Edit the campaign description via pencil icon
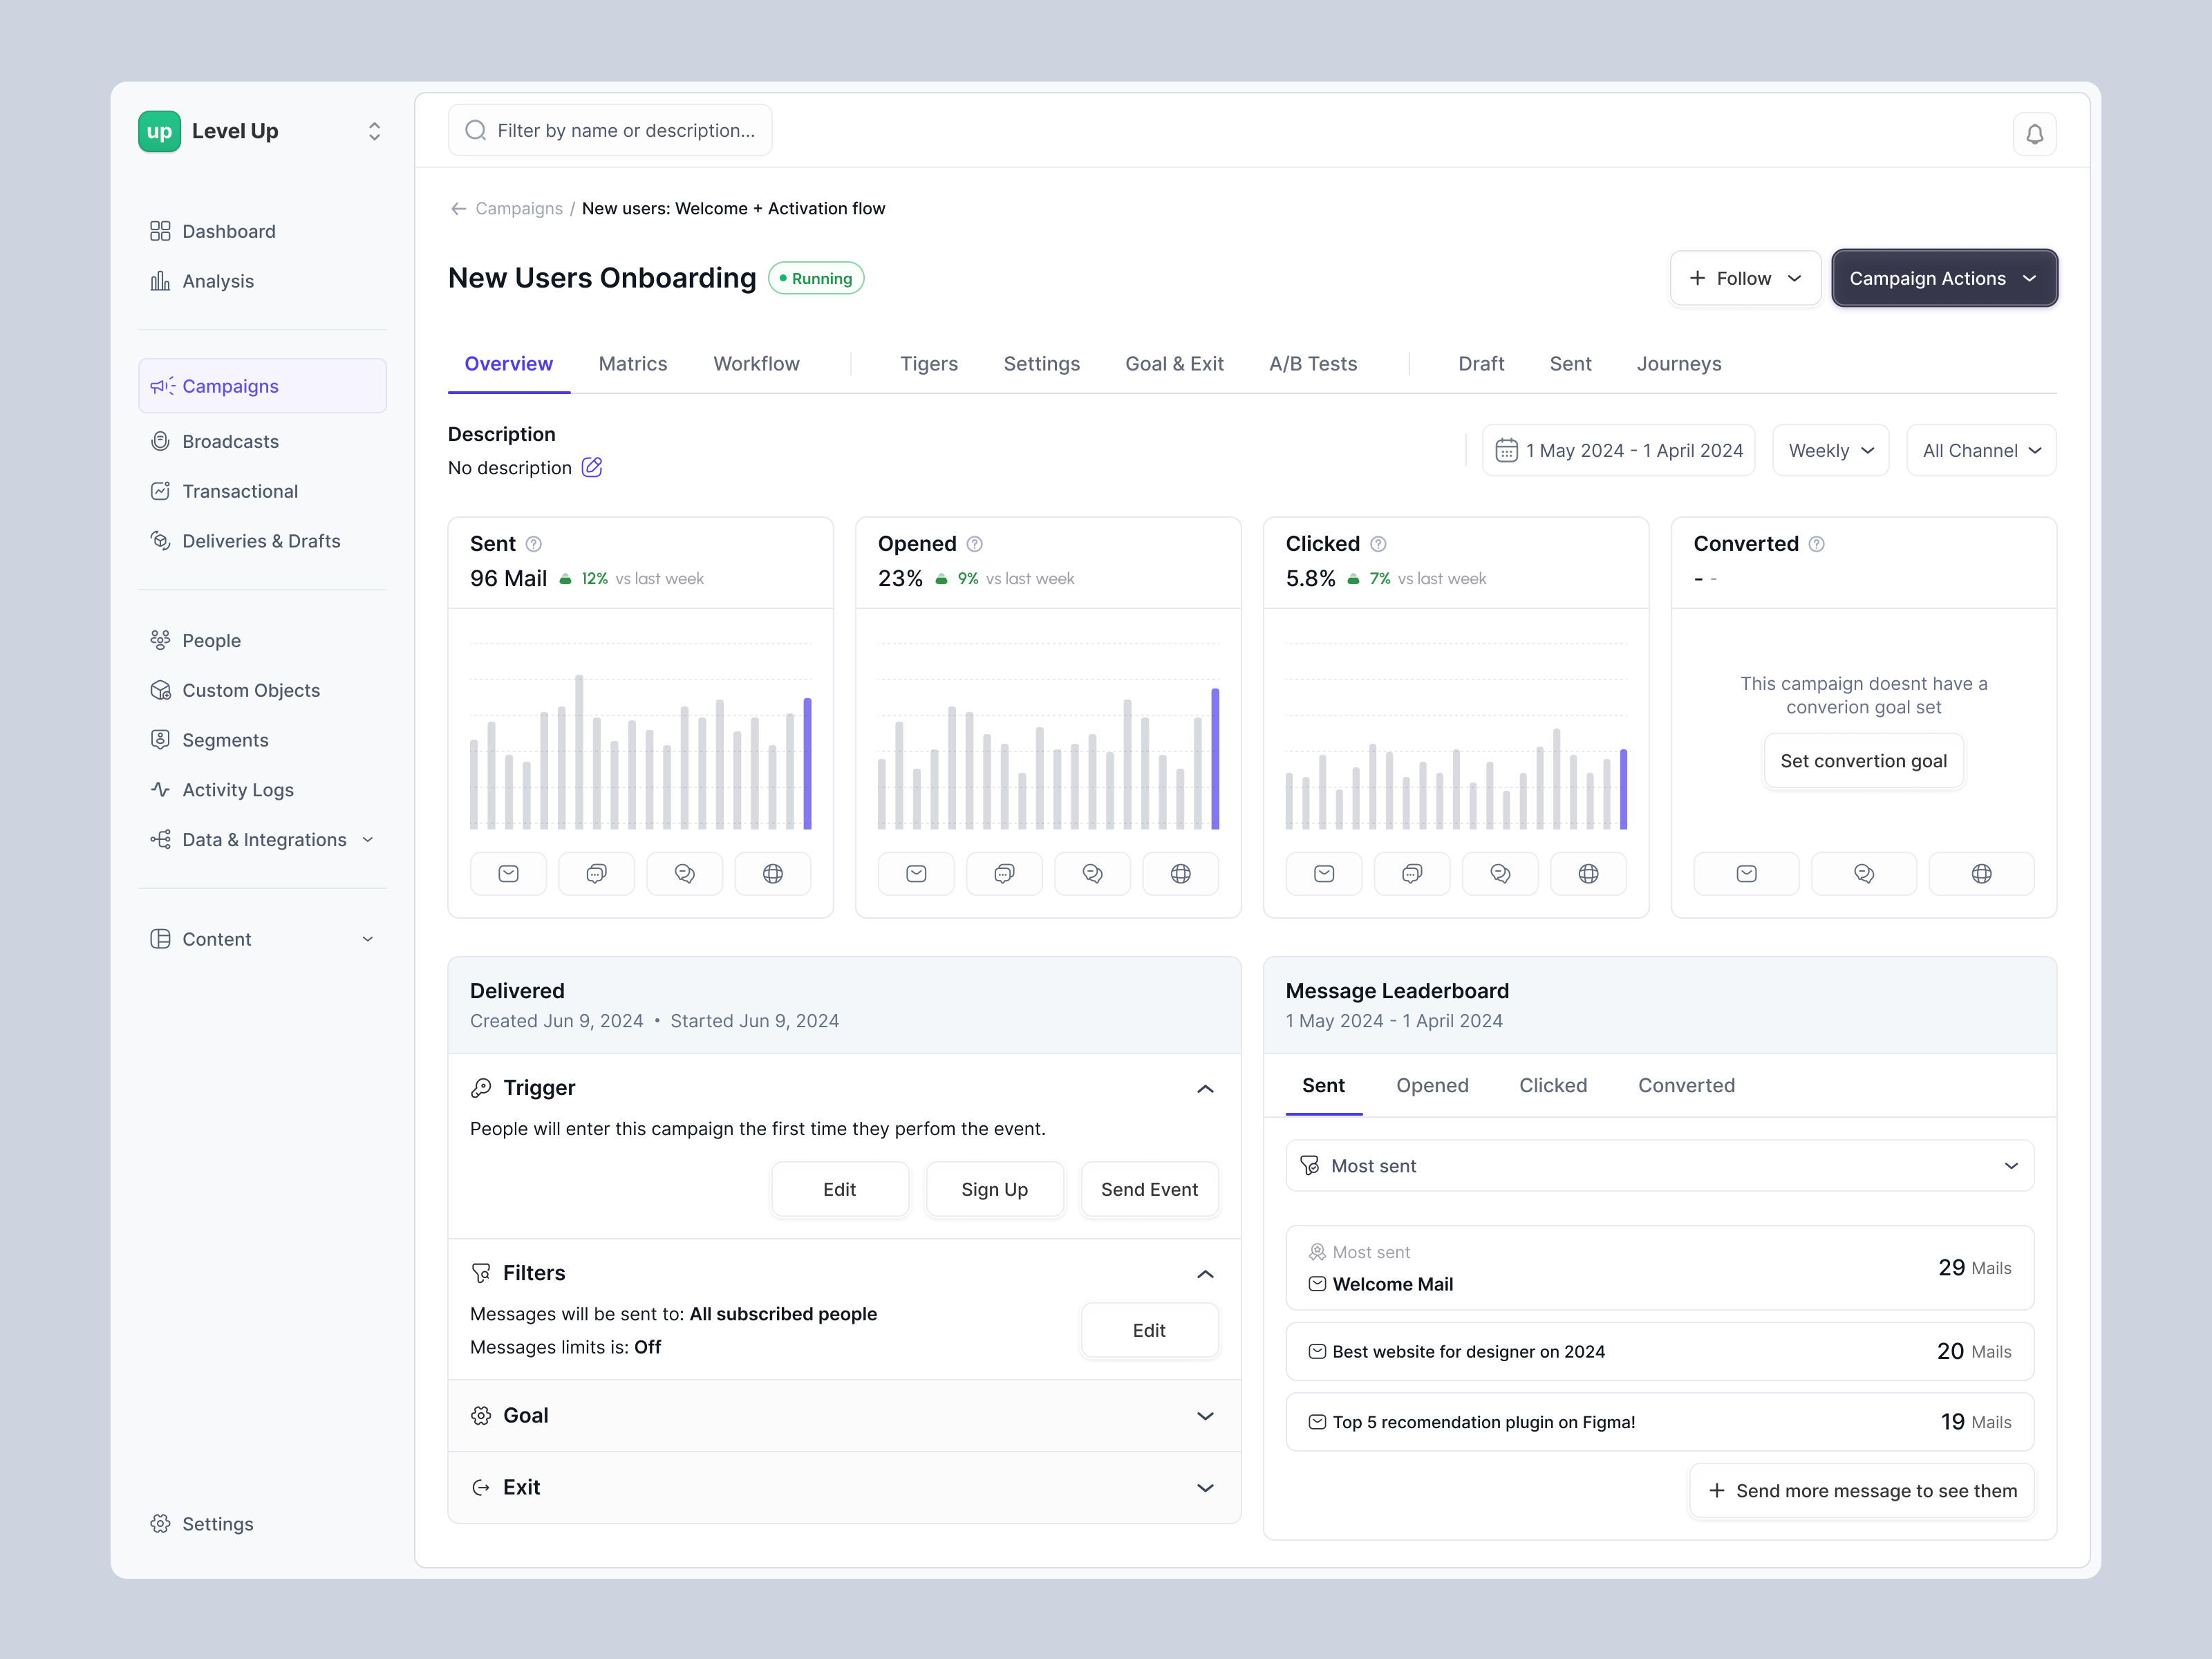 pyautogui.click(x=592, y=467)
